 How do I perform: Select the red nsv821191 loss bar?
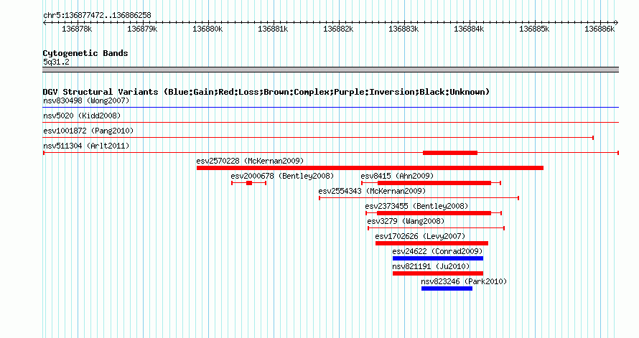438,273
